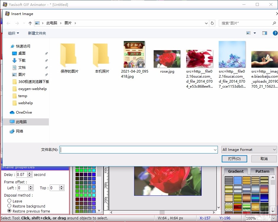The width and height of the screenshot is (278, 222).
Task: Select the Leave disposal method
Action: tap(9, 201)
